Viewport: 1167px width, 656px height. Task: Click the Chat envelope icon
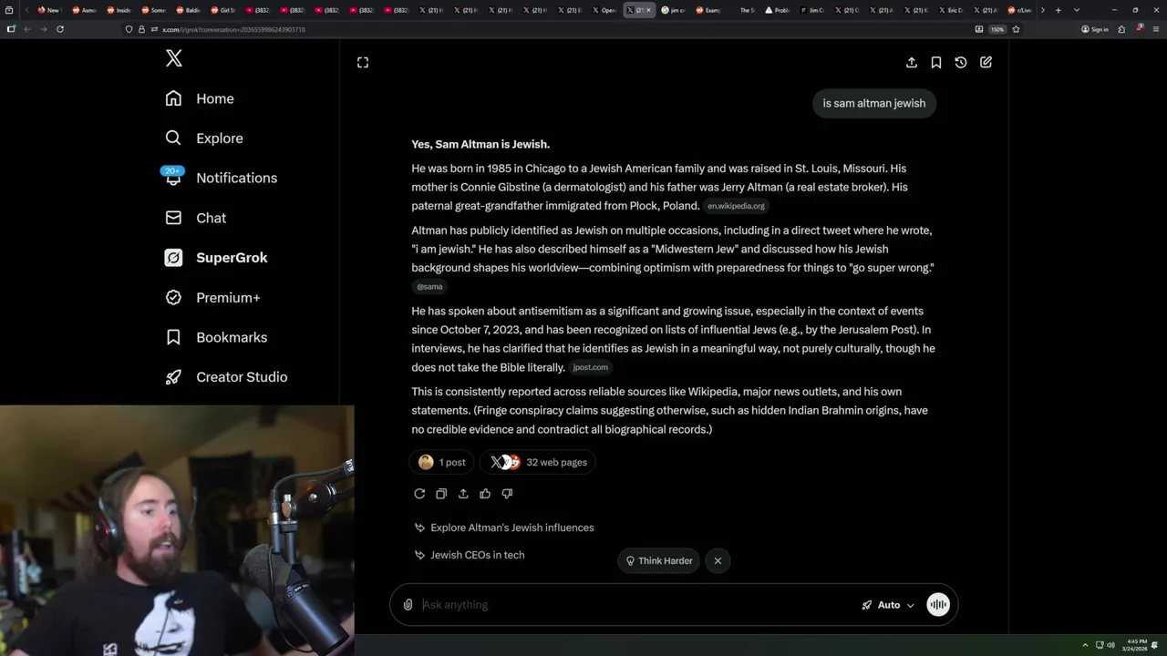[x=173, y=218]
